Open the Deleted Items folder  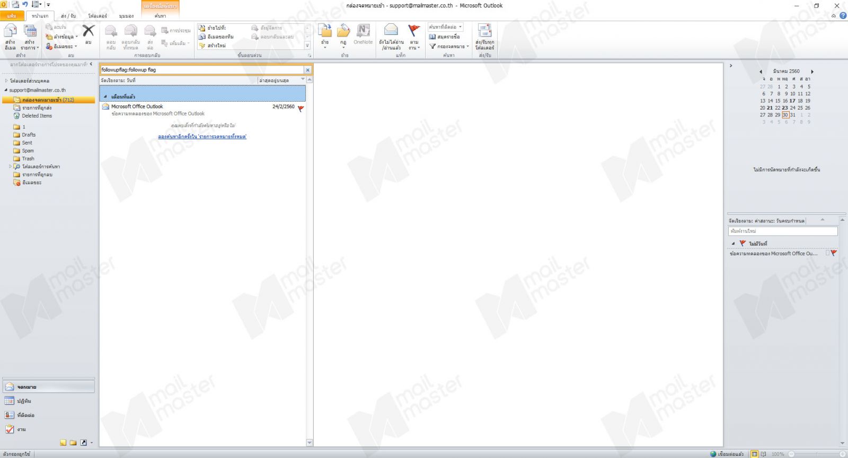click(37, 116)
